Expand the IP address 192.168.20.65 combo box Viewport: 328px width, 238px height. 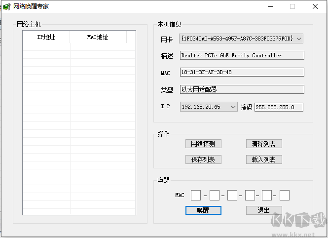coord(209,107)
